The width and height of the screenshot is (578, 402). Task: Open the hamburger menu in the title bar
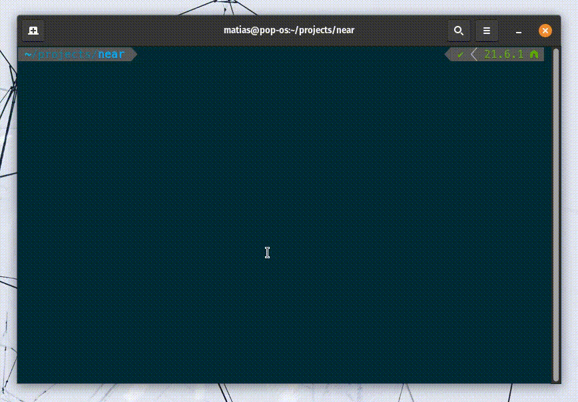pos(487,31)
